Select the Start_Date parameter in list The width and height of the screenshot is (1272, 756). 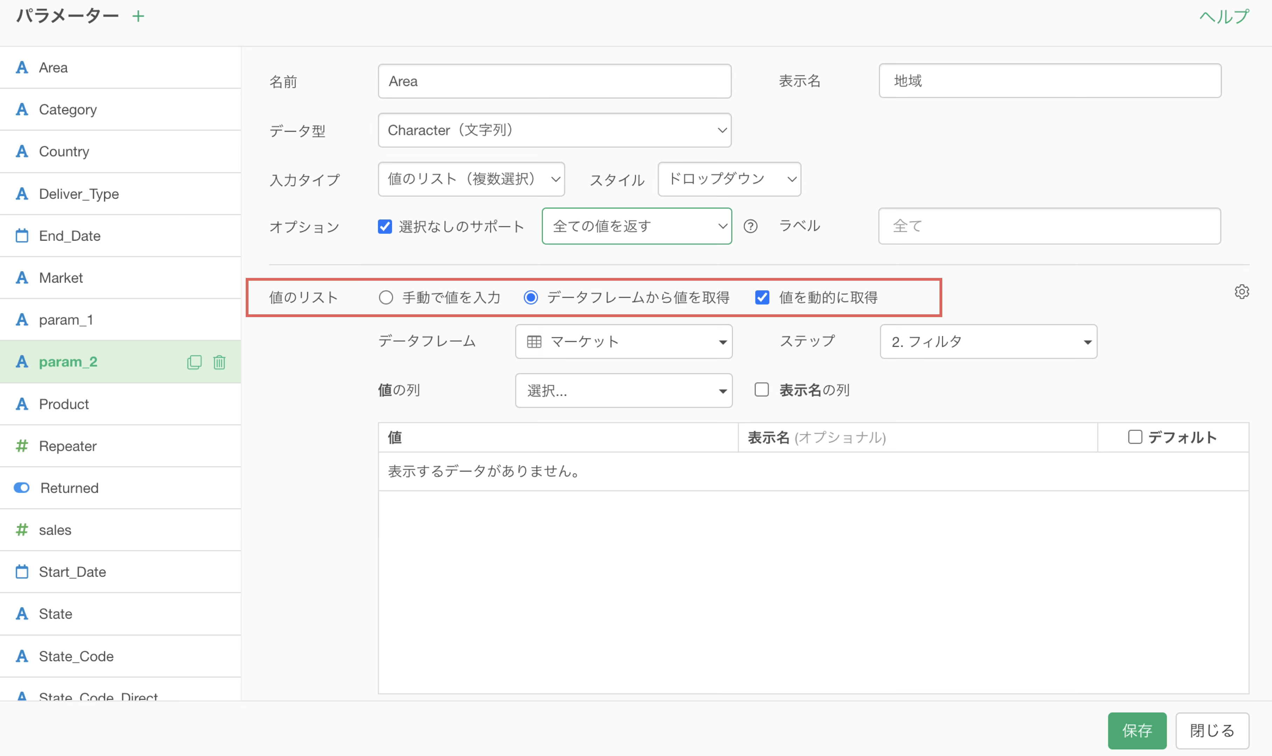point(72,572)
